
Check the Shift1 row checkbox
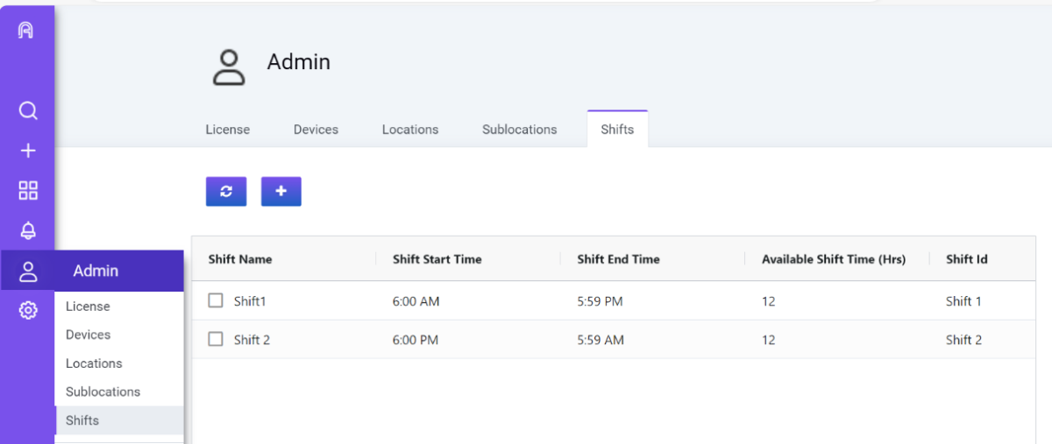[x=216, y=301]
